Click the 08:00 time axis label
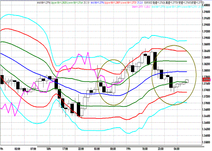212x151 pixels. click(x=113, y=149)
